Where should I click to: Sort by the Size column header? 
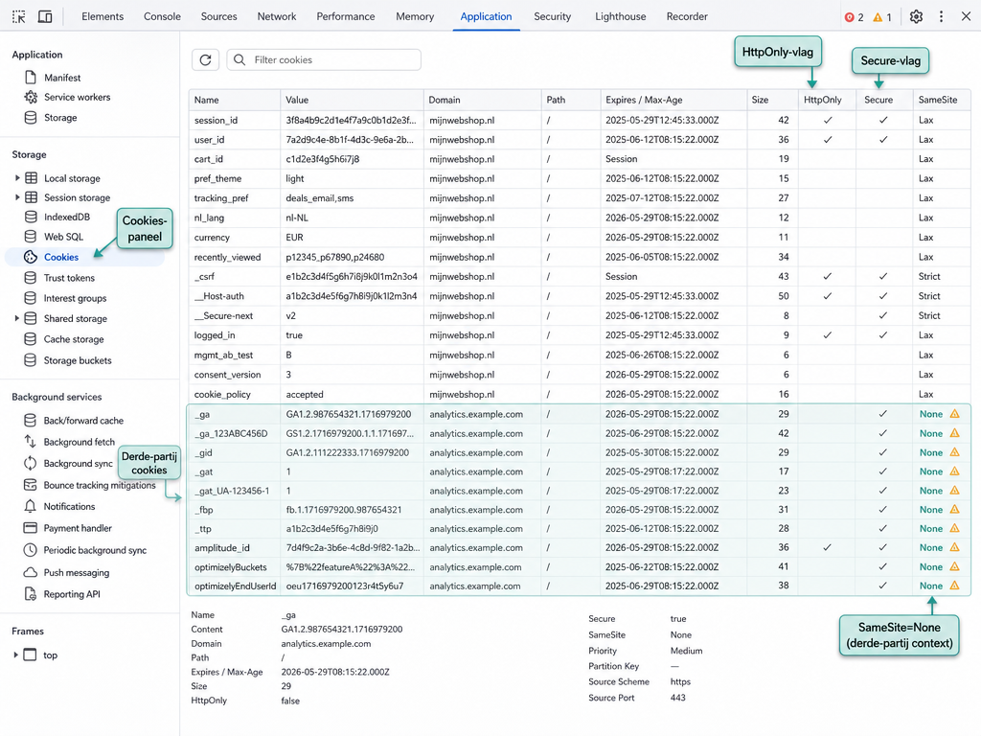click(x=772, y=100)
